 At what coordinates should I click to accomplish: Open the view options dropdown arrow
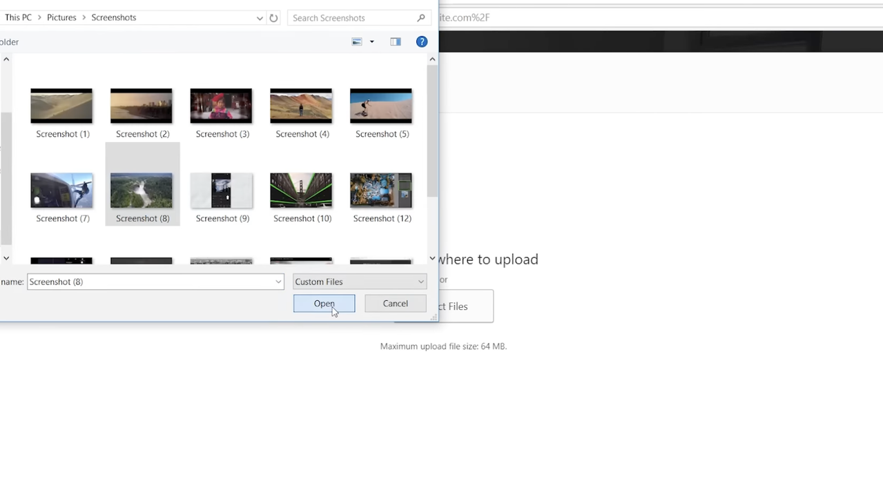tap(372, 42)
